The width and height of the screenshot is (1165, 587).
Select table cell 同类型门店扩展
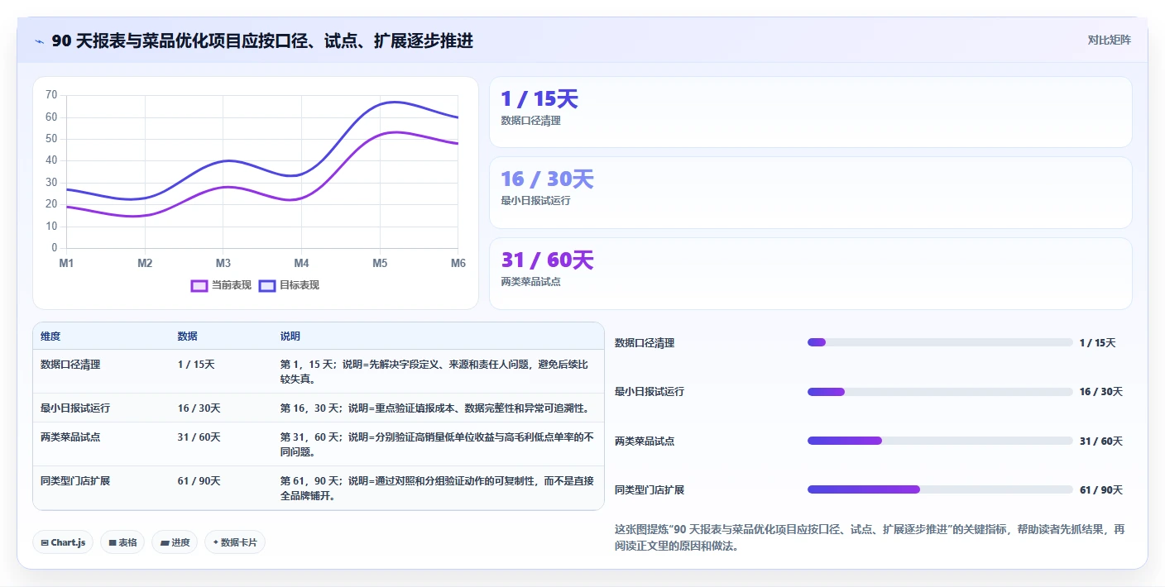point(75,481)
